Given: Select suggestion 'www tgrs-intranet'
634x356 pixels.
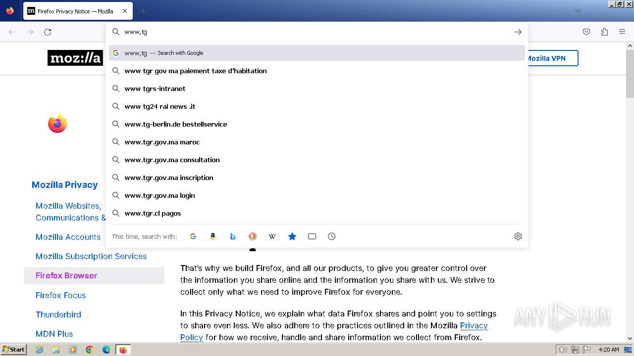Looking at the screenshot, I should pyautogui.click(x=317, y=89).
